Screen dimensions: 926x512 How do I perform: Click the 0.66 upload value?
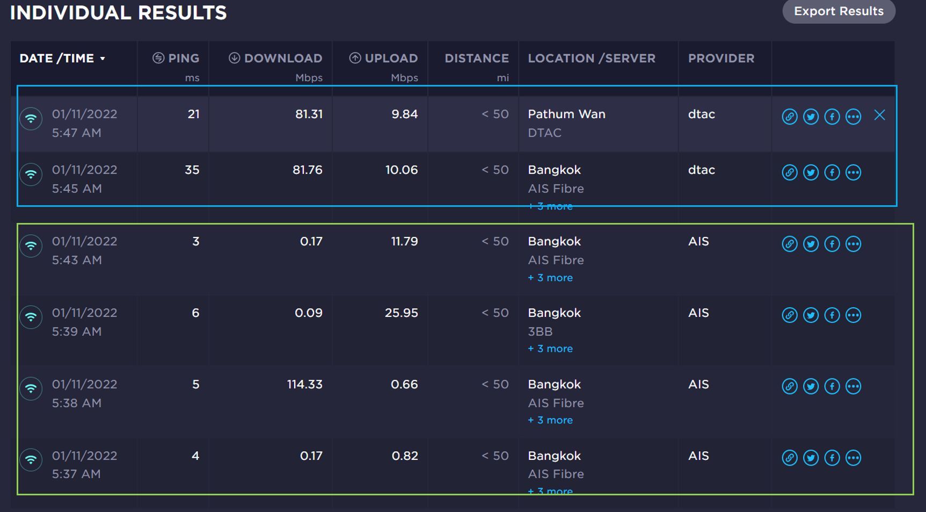coord(404,384)
